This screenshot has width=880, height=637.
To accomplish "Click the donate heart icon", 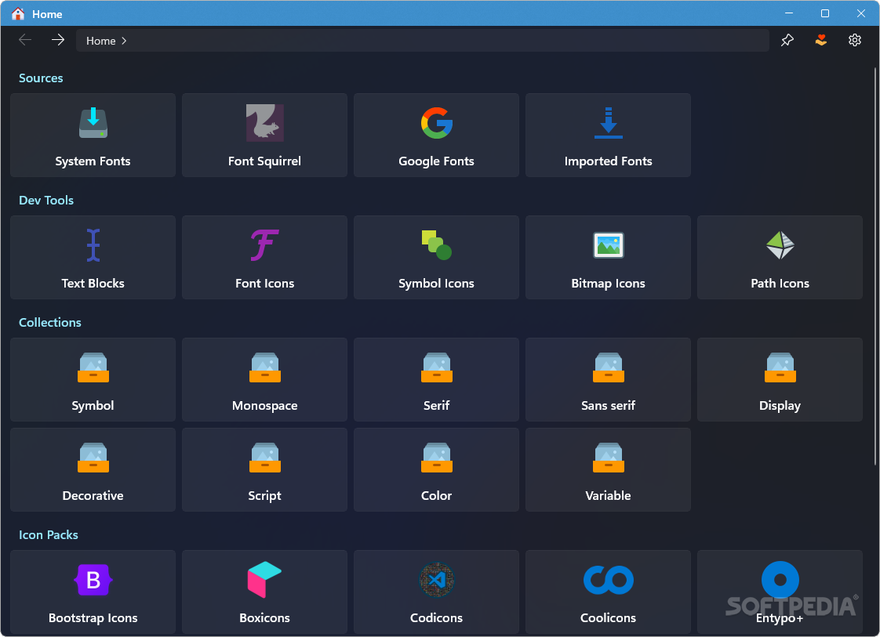I will pos(820,41).
